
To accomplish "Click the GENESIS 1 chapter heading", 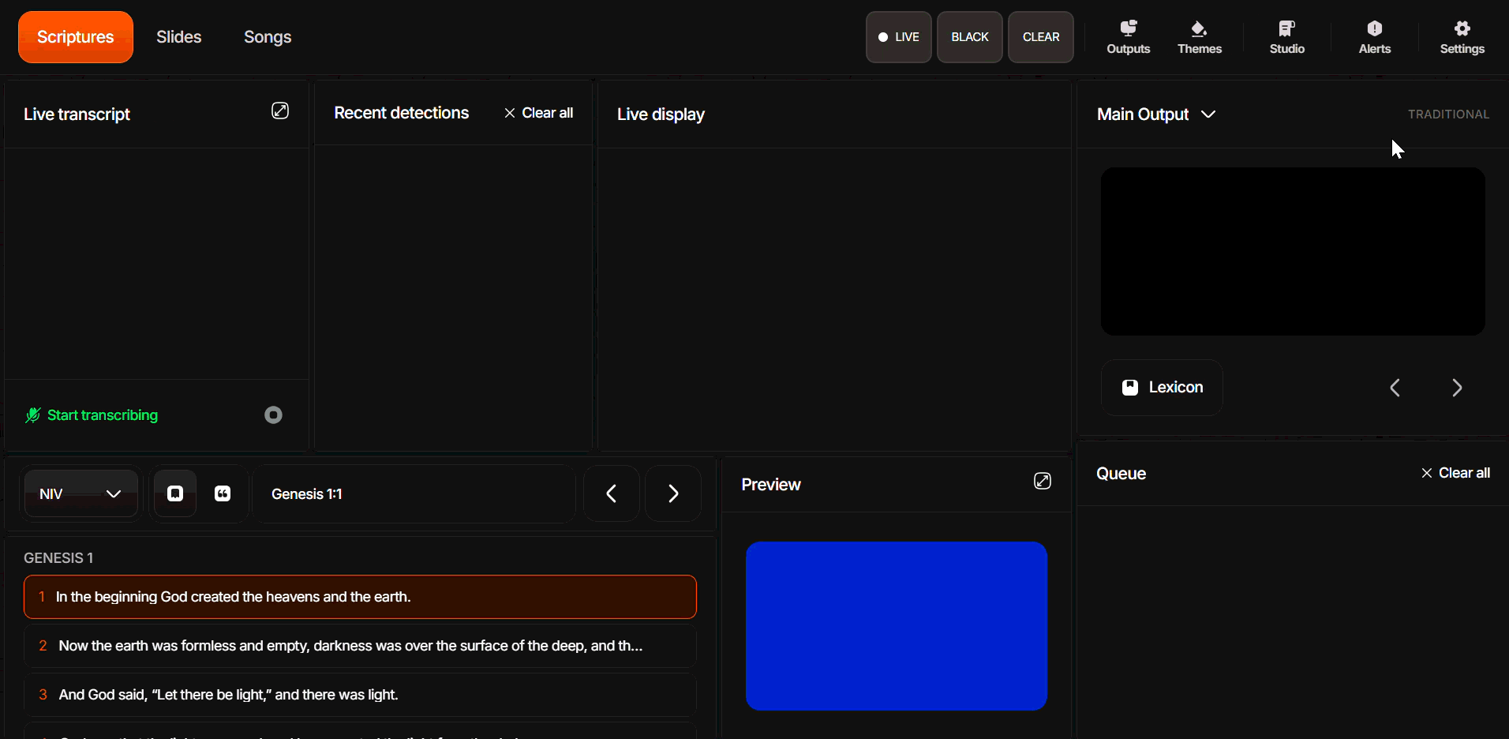I will pos(58,558).
